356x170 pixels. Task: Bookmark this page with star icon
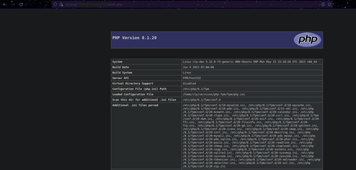[330, 4]
